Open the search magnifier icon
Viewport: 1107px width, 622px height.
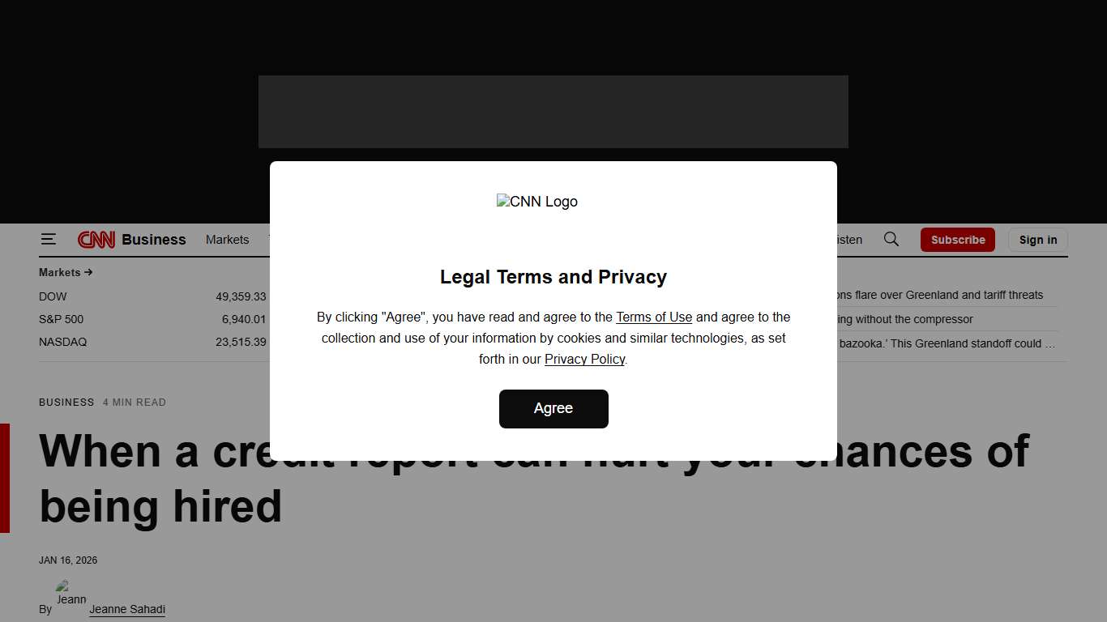891,239
